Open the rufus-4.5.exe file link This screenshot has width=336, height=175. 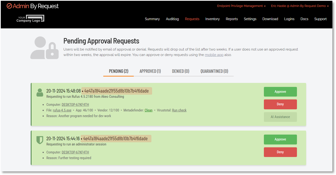[62, 110]
